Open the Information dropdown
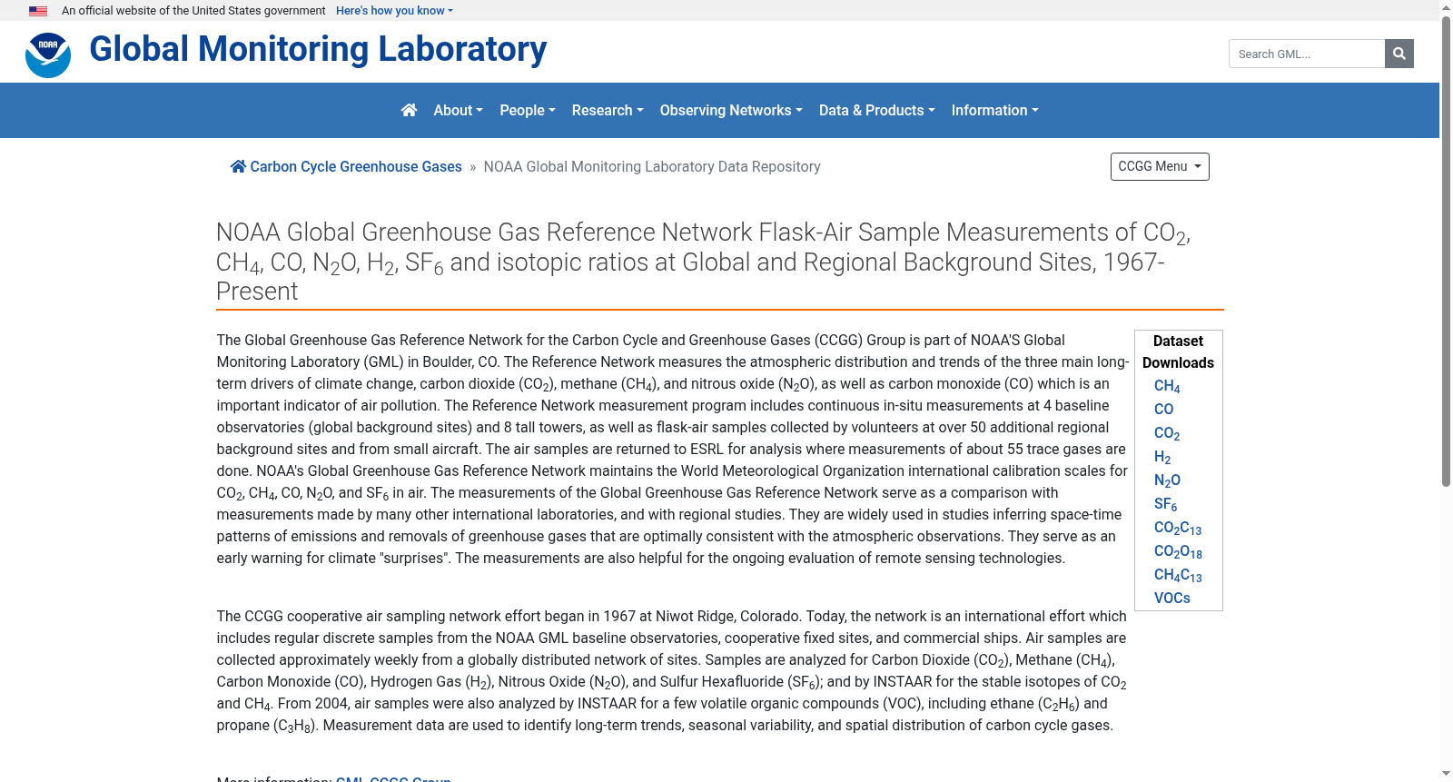The image size is (1453, 782). pyautogui.click(x=994, y=110)
